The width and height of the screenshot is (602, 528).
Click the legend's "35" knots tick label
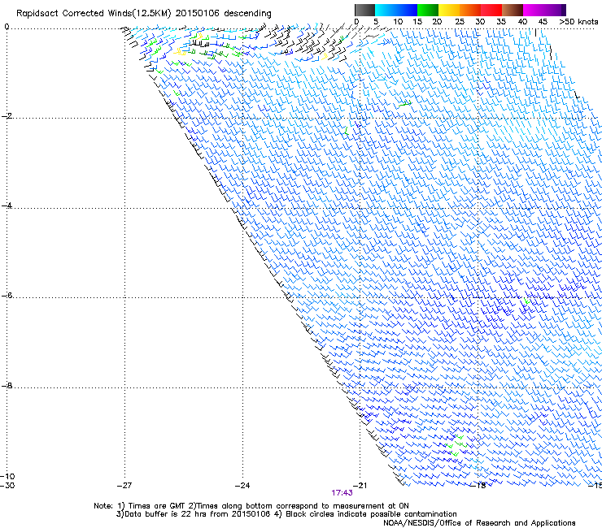click(501, 22)
